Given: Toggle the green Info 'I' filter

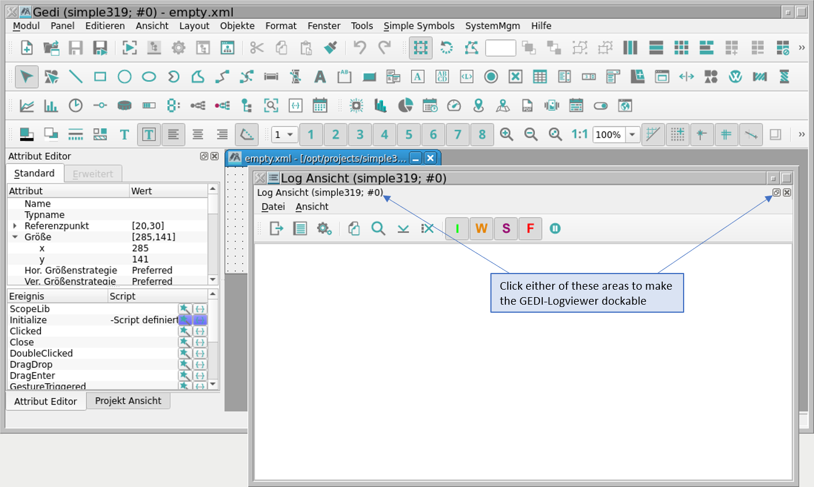Looking at the screenshot, I should pos(457,228).
